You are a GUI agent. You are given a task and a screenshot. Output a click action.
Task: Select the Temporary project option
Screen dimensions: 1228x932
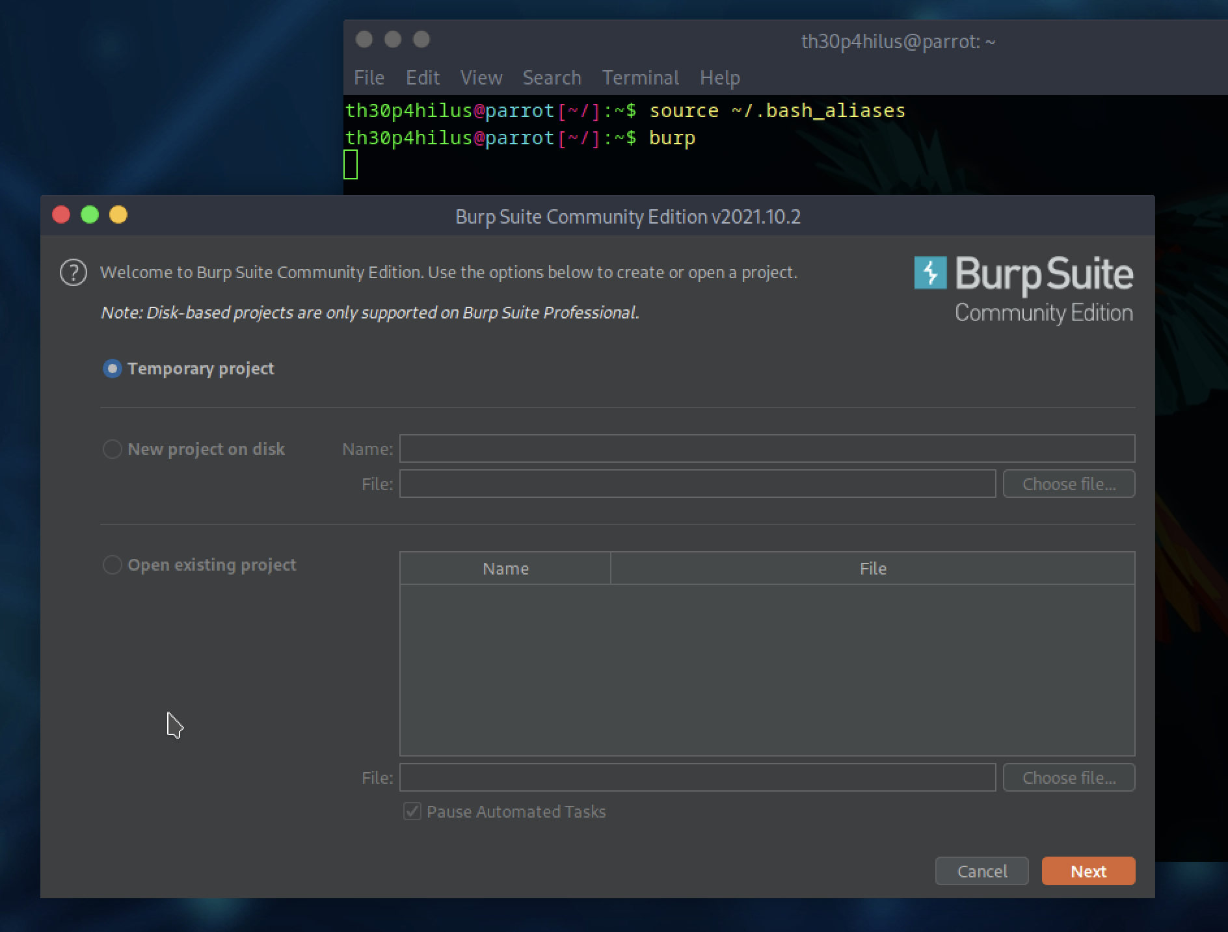(x=113, y=369)
